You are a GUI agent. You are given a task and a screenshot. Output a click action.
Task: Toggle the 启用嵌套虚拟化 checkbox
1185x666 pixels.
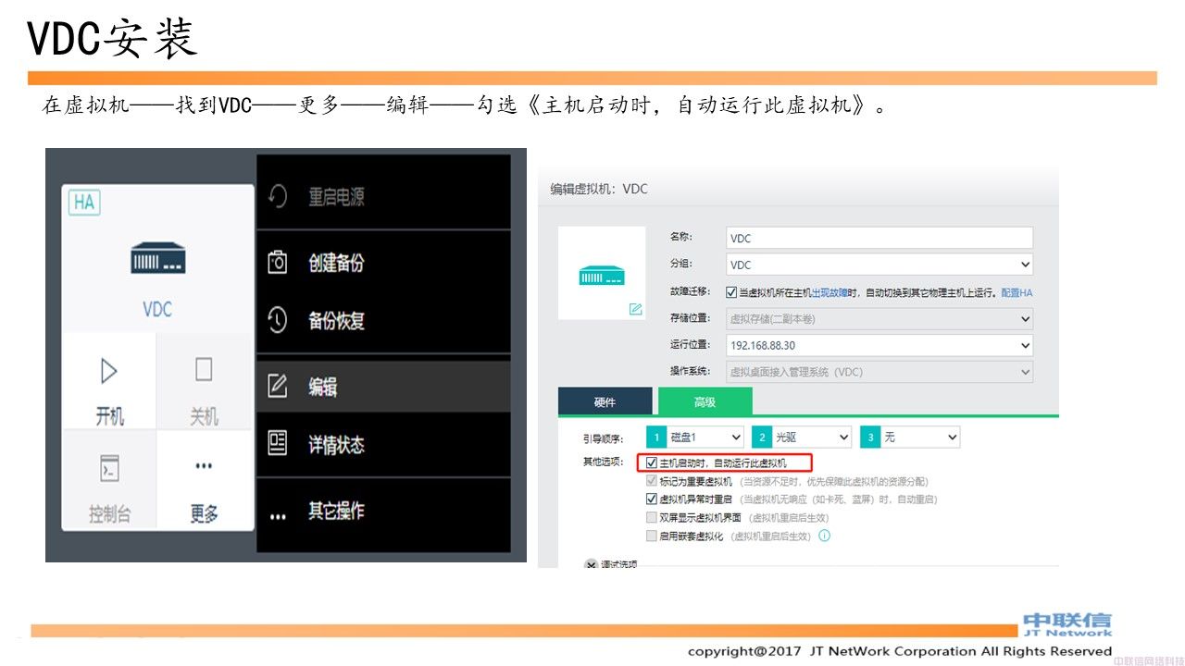point(653,536)
